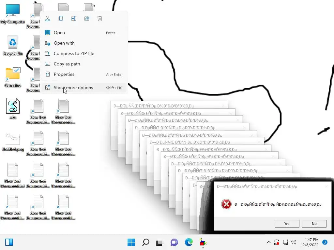Click Show more options entry
Screen dimensions: 334x250
coord(84,88)
